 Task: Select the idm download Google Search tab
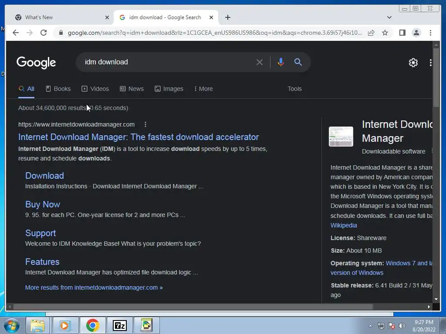tap(165, 17)
